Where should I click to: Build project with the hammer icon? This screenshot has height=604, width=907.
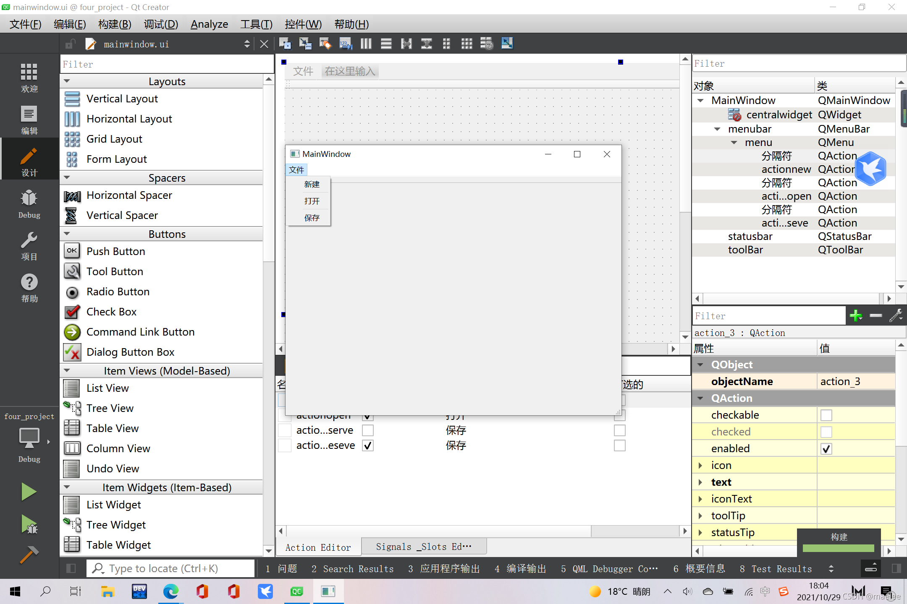click(x=29, y=555)
